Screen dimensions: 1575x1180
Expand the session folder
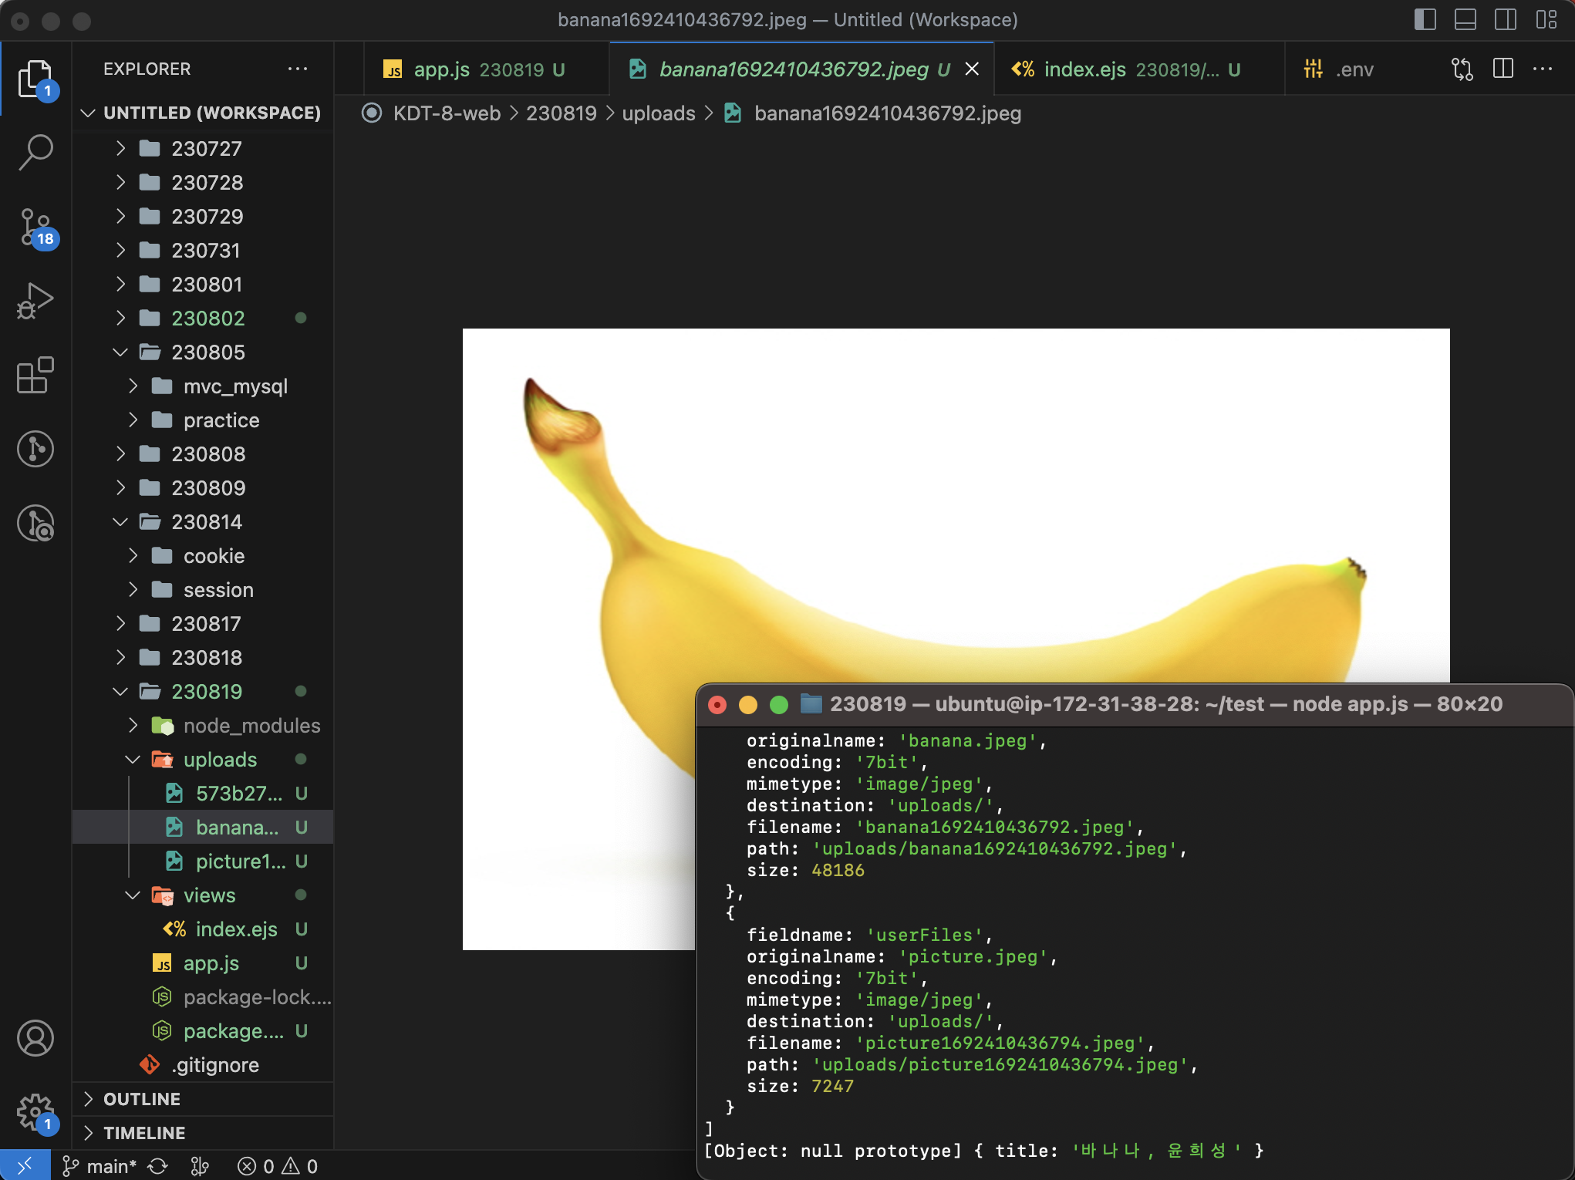(x=203, y=589)
